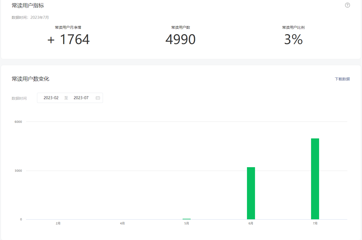Click the 6月 axis label
362x240 pixels.
(x=251, y=223)
